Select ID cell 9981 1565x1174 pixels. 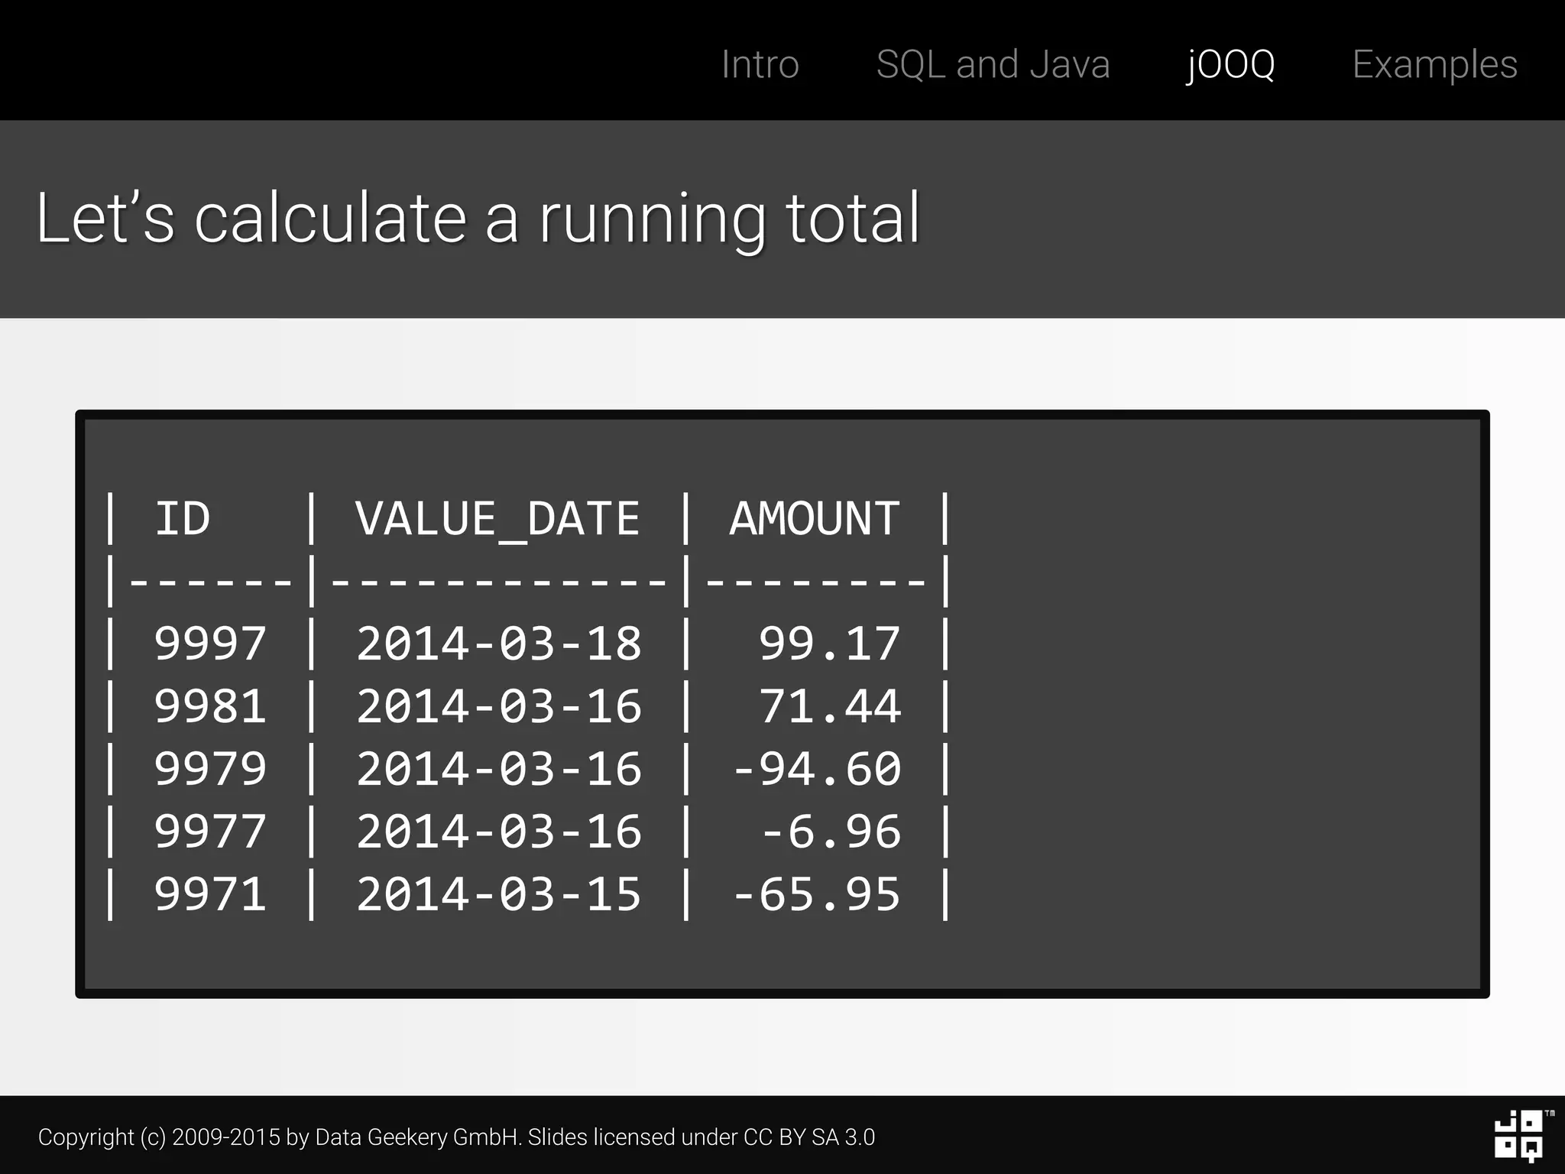tap(210, 706)
